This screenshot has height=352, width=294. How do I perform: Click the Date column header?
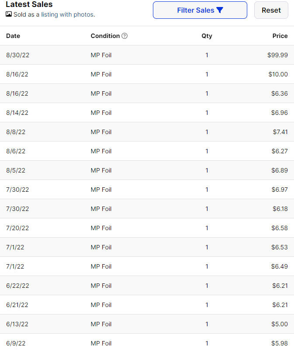13,36
